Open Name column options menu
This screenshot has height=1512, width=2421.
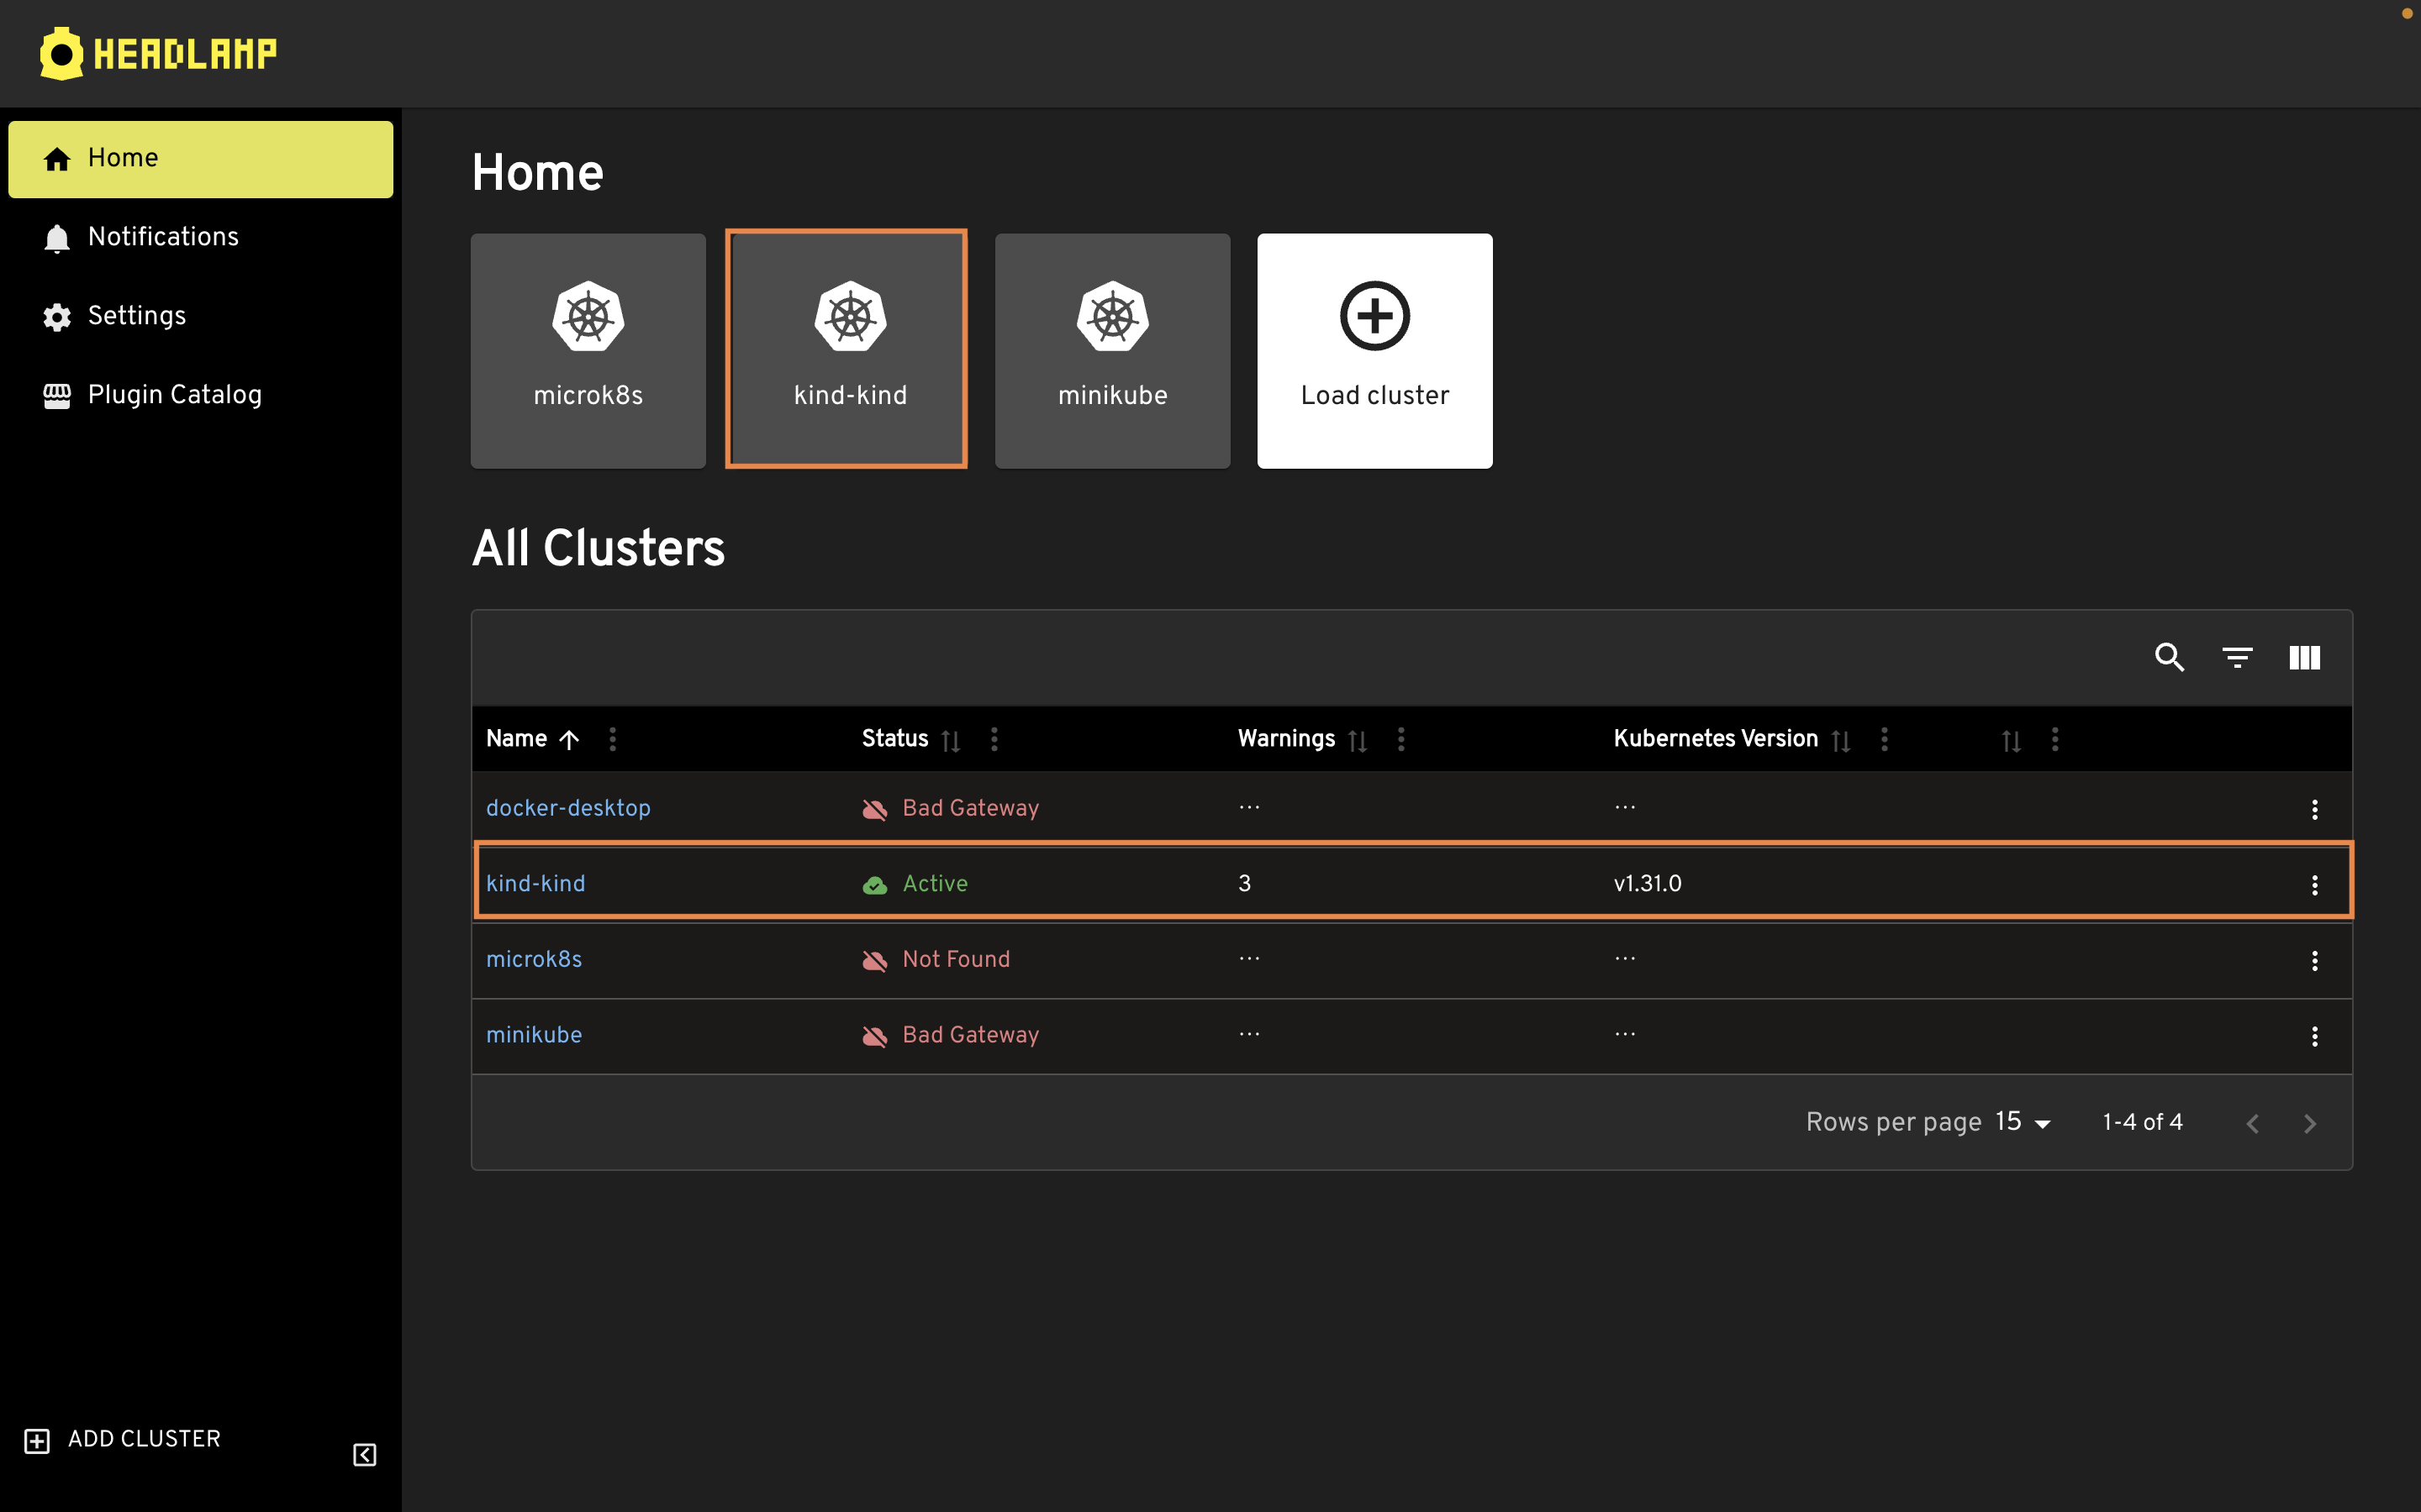point(612,739)
